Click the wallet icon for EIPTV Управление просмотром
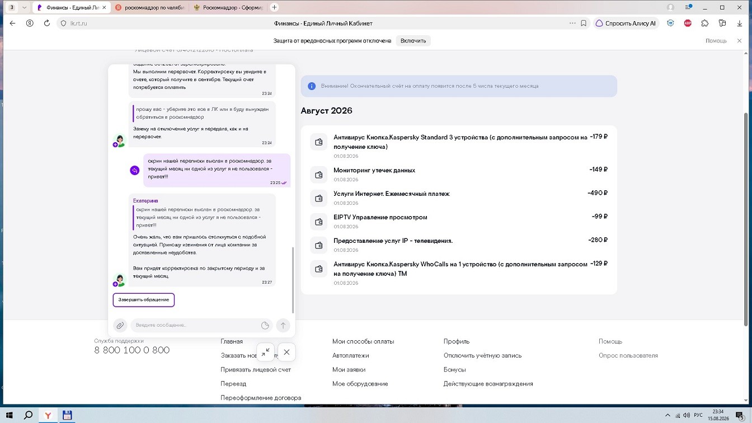 [x=319, y=222]
